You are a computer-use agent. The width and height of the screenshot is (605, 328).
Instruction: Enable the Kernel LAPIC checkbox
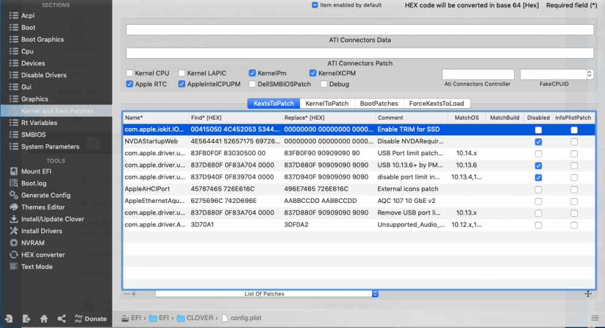pos(181,73)
